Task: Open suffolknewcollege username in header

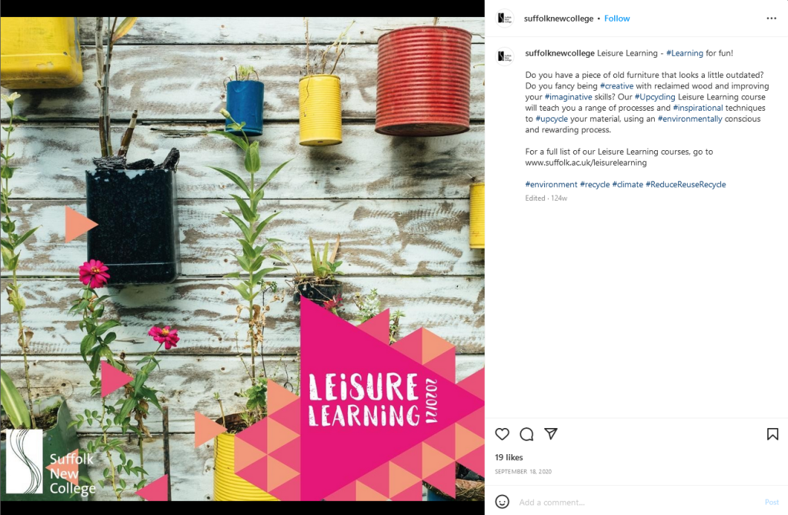Action: (559, 18)
